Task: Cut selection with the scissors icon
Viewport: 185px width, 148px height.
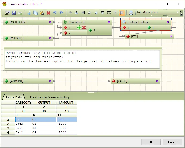Action: (29, 13)
